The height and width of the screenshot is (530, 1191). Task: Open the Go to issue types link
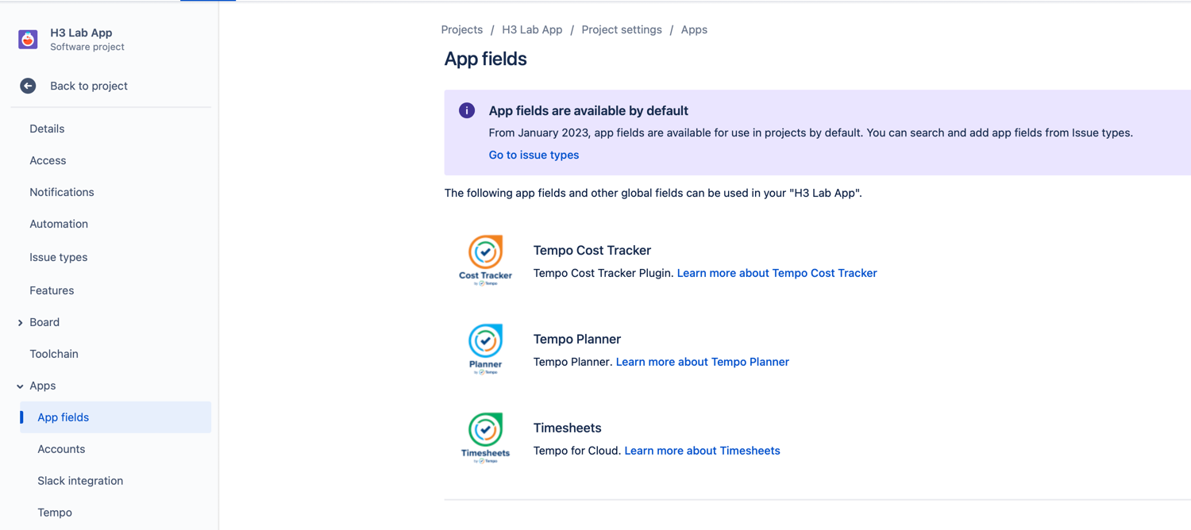click(533, 155)
